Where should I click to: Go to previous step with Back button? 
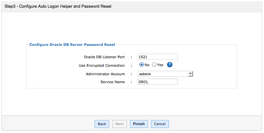(x=102, y=124)
